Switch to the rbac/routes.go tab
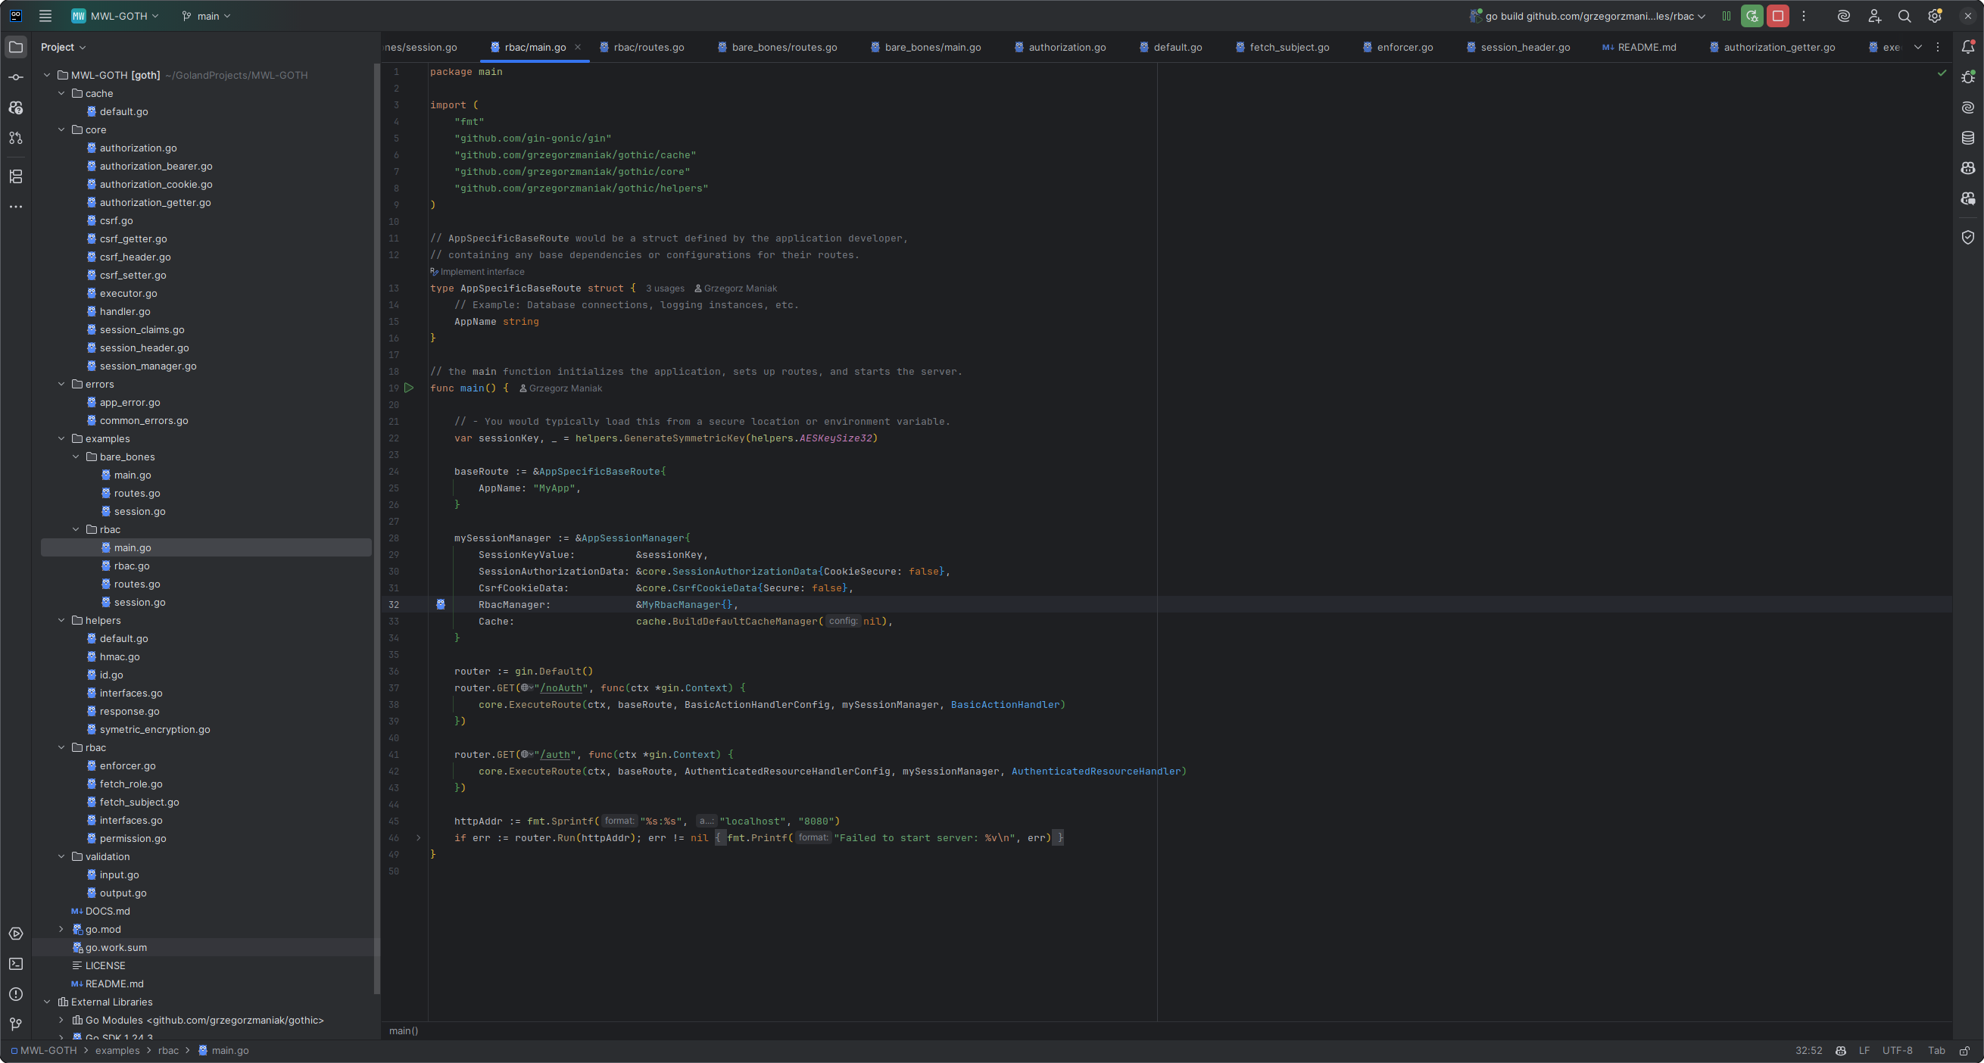The width and height of the screenshot is (1984, 1063). 642,47
